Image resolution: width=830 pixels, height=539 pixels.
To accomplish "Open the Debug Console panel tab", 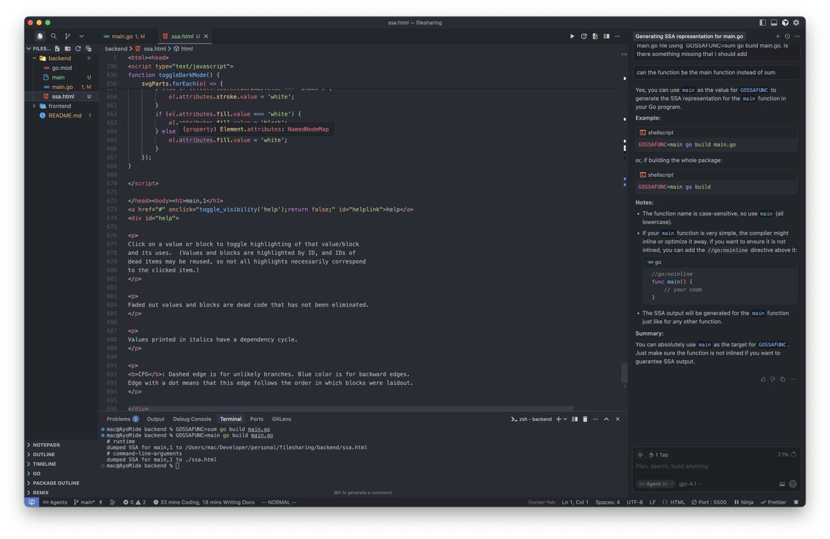I will pos(192,419).
